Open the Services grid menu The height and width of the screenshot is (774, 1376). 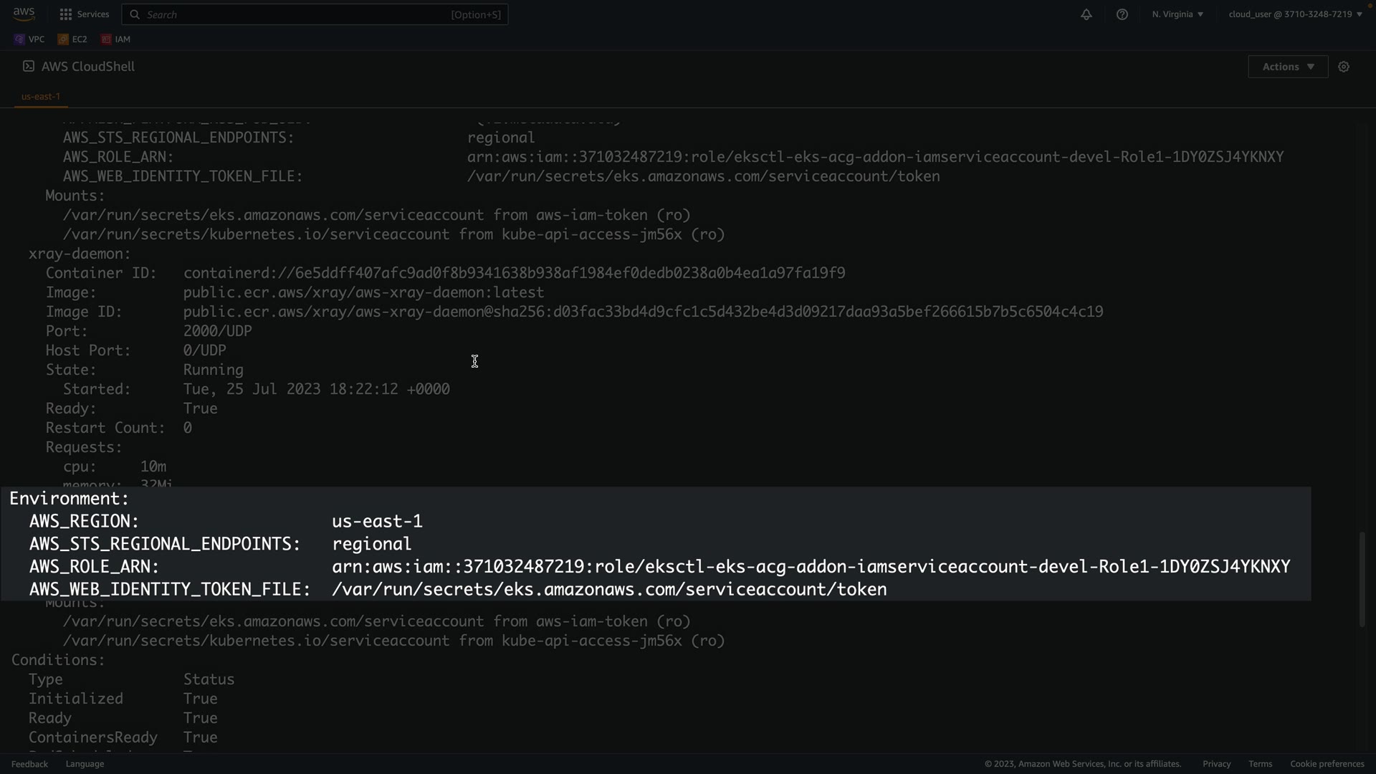(x=85, y=14)
